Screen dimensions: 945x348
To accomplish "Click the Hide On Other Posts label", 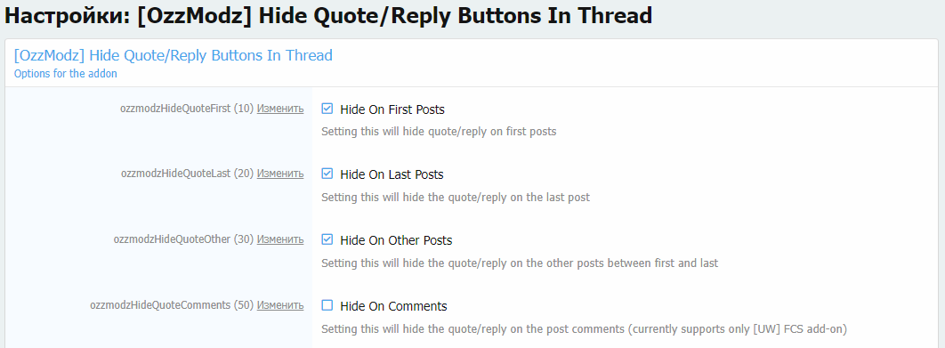I will (396, 240).
